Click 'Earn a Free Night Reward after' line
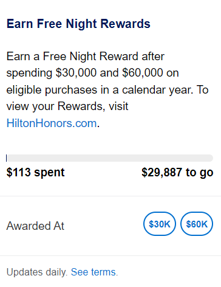 click(86, 56)
